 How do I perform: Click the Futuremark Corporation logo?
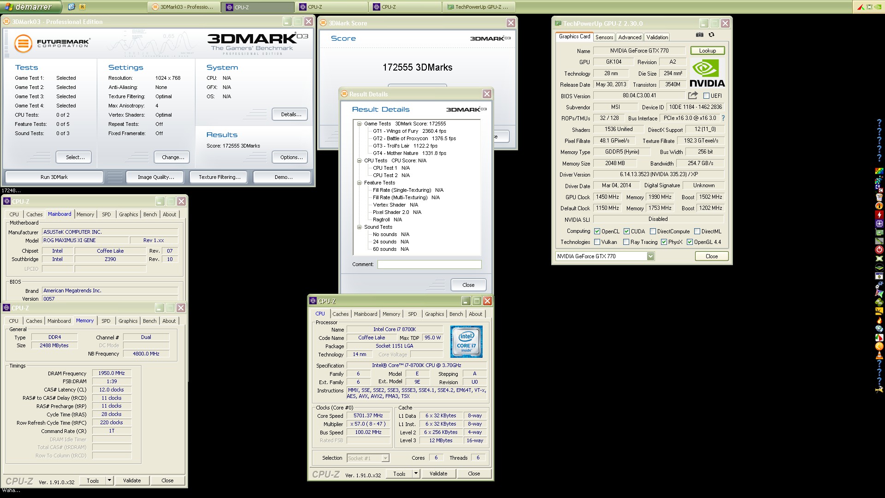coord(52,43)
